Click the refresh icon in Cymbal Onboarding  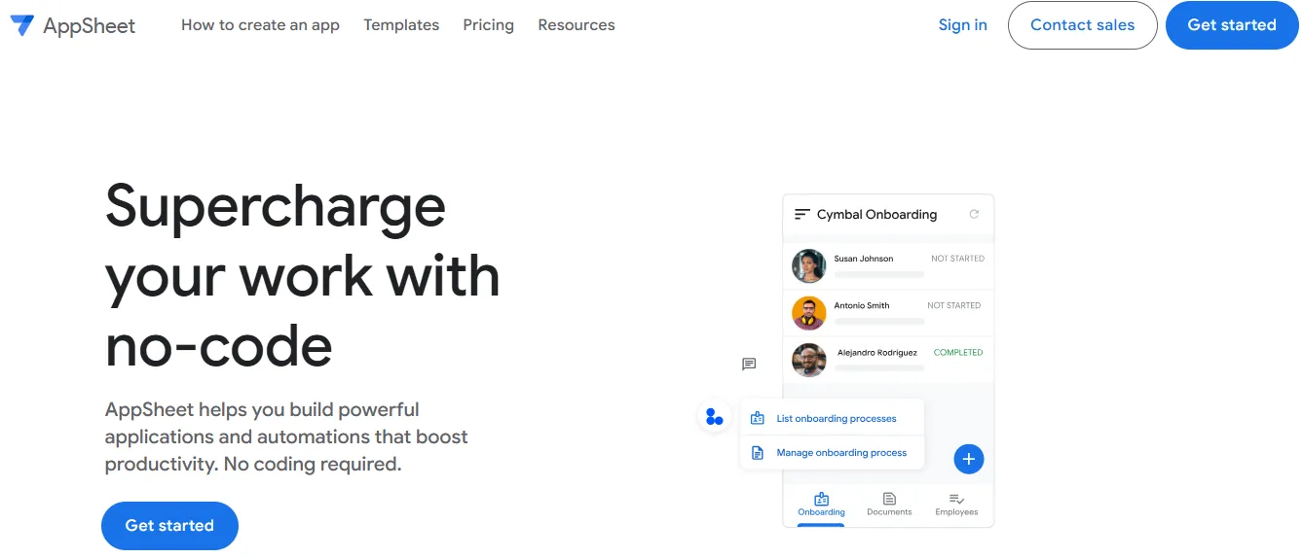974,214
